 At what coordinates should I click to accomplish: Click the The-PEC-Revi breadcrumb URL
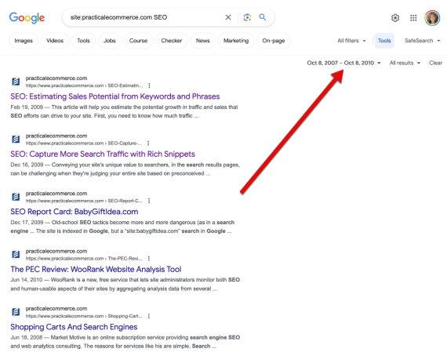pyautogui.click(x=84, y=259)
